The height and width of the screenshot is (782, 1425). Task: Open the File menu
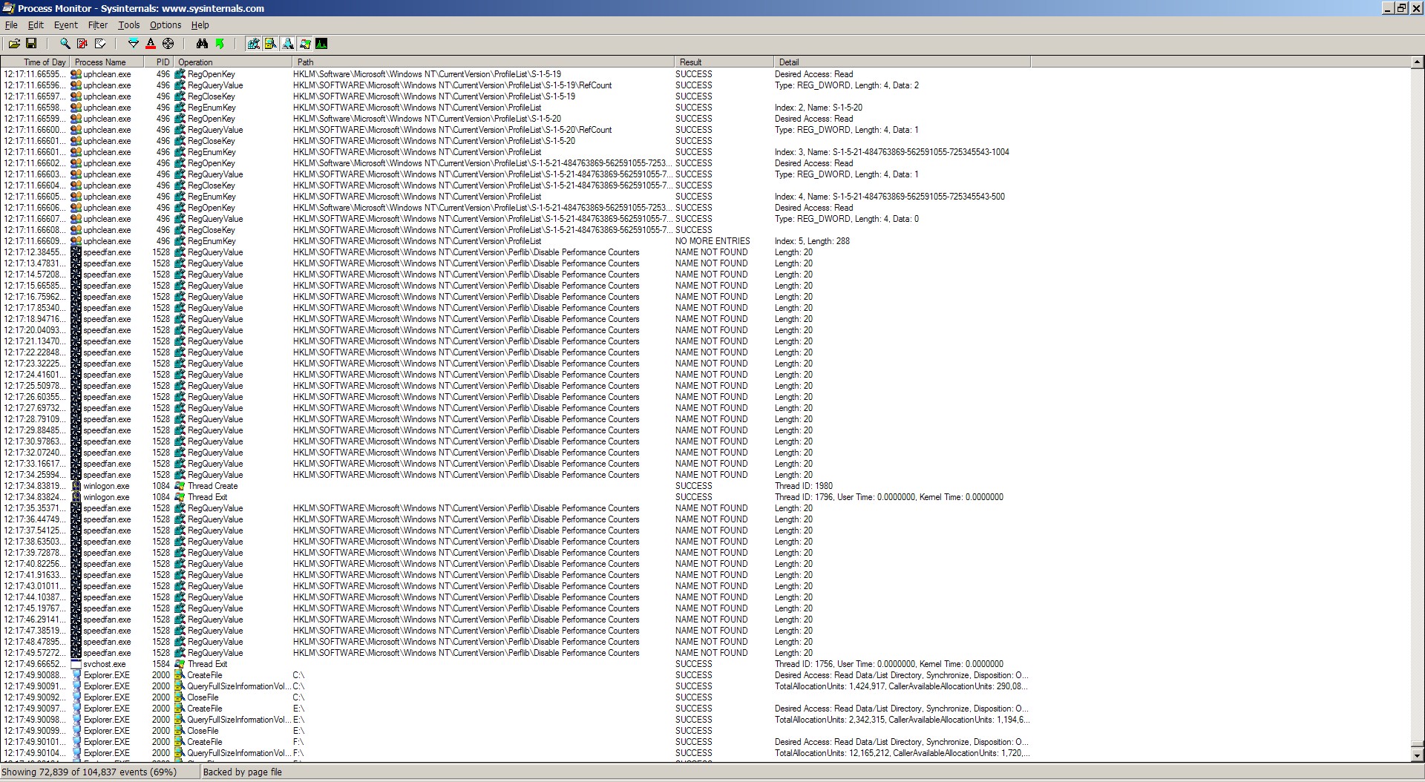[x=11, y=25]
